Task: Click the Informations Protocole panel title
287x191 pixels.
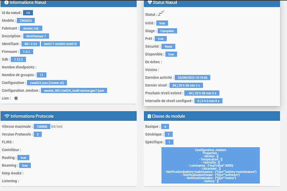Action: 32,116
